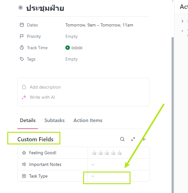Click the task status circle icon
188x193 pixels.
(21, 8)
